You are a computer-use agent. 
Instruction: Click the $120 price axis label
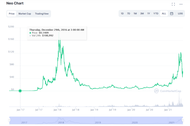coord(11,52)
